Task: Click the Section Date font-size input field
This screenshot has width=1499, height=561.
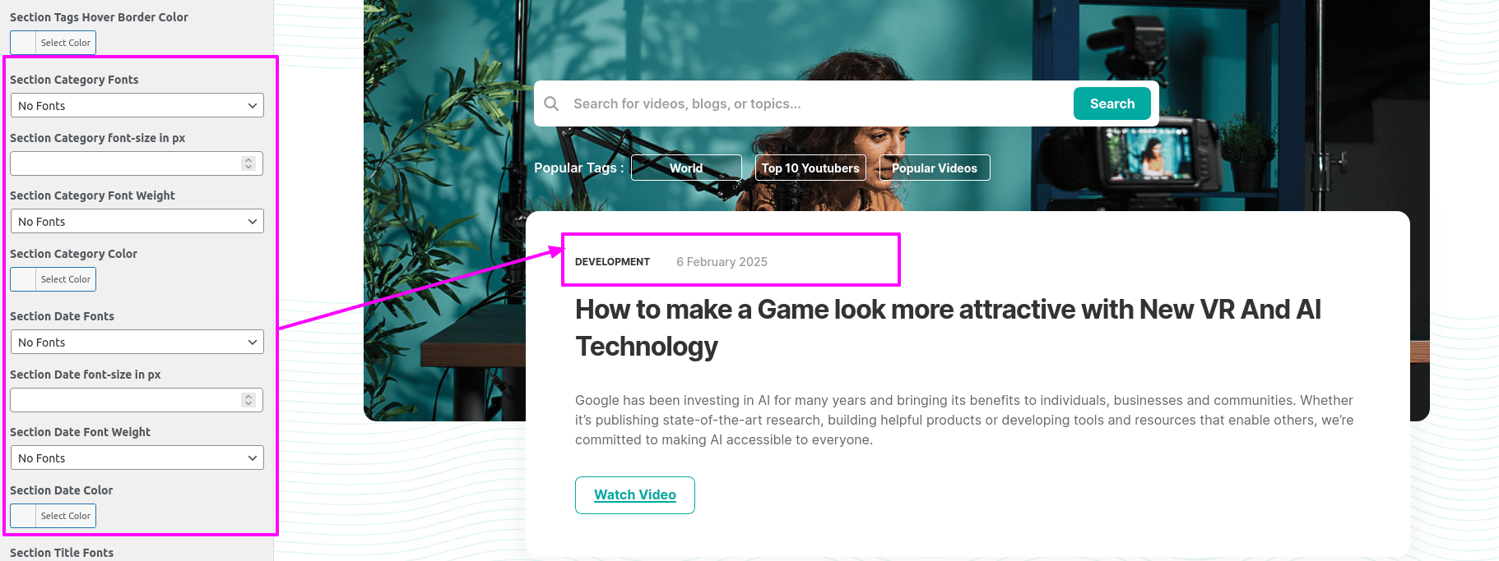Action: 137,400
